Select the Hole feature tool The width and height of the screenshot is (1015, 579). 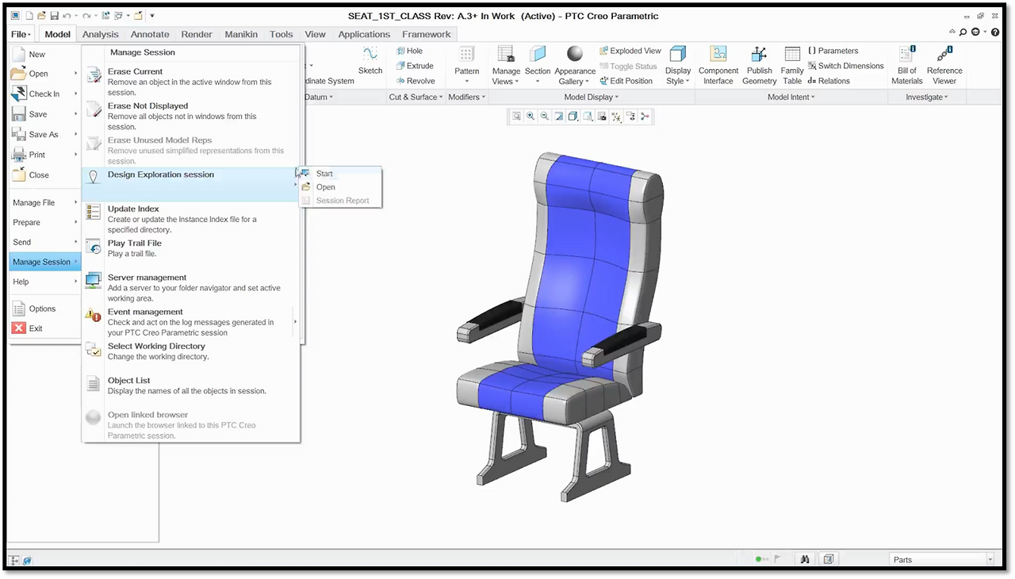point(409,51)
